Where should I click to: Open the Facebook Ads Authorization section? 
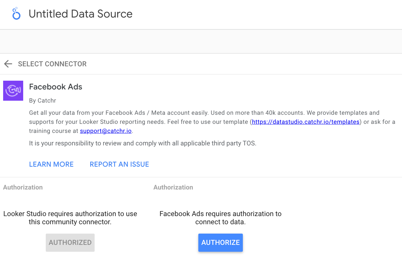pos(173,187)
